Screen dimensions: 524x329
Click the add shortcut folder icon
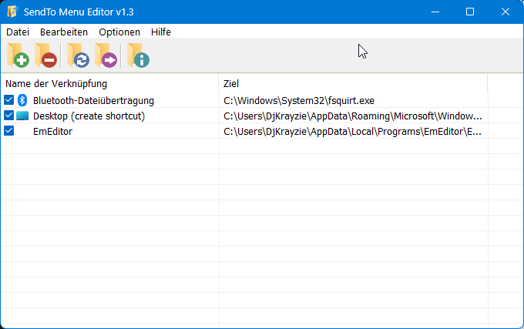point(18,55)
